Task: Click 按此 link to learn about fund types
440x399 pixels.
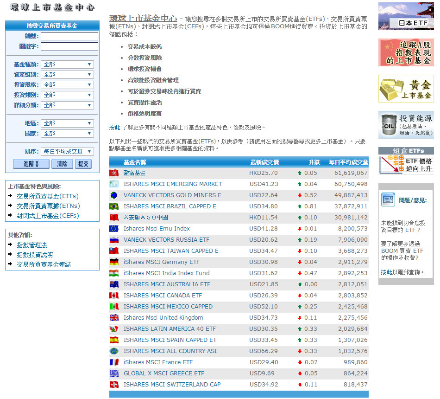Action: (x=114, y=128)
